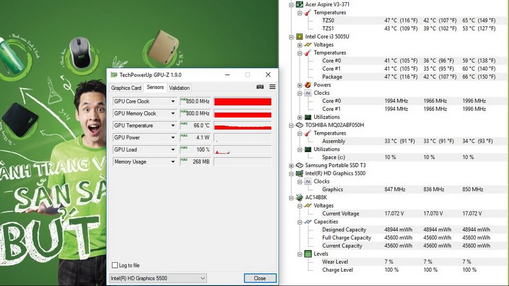Click the Samsung Portable SSD T3 drive icon
This screenshot has width=509, height=286.
(299, 165)
